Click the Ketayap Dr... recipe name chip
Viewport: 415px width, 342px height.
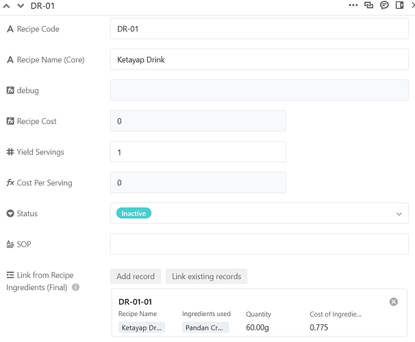click(142, 328)
